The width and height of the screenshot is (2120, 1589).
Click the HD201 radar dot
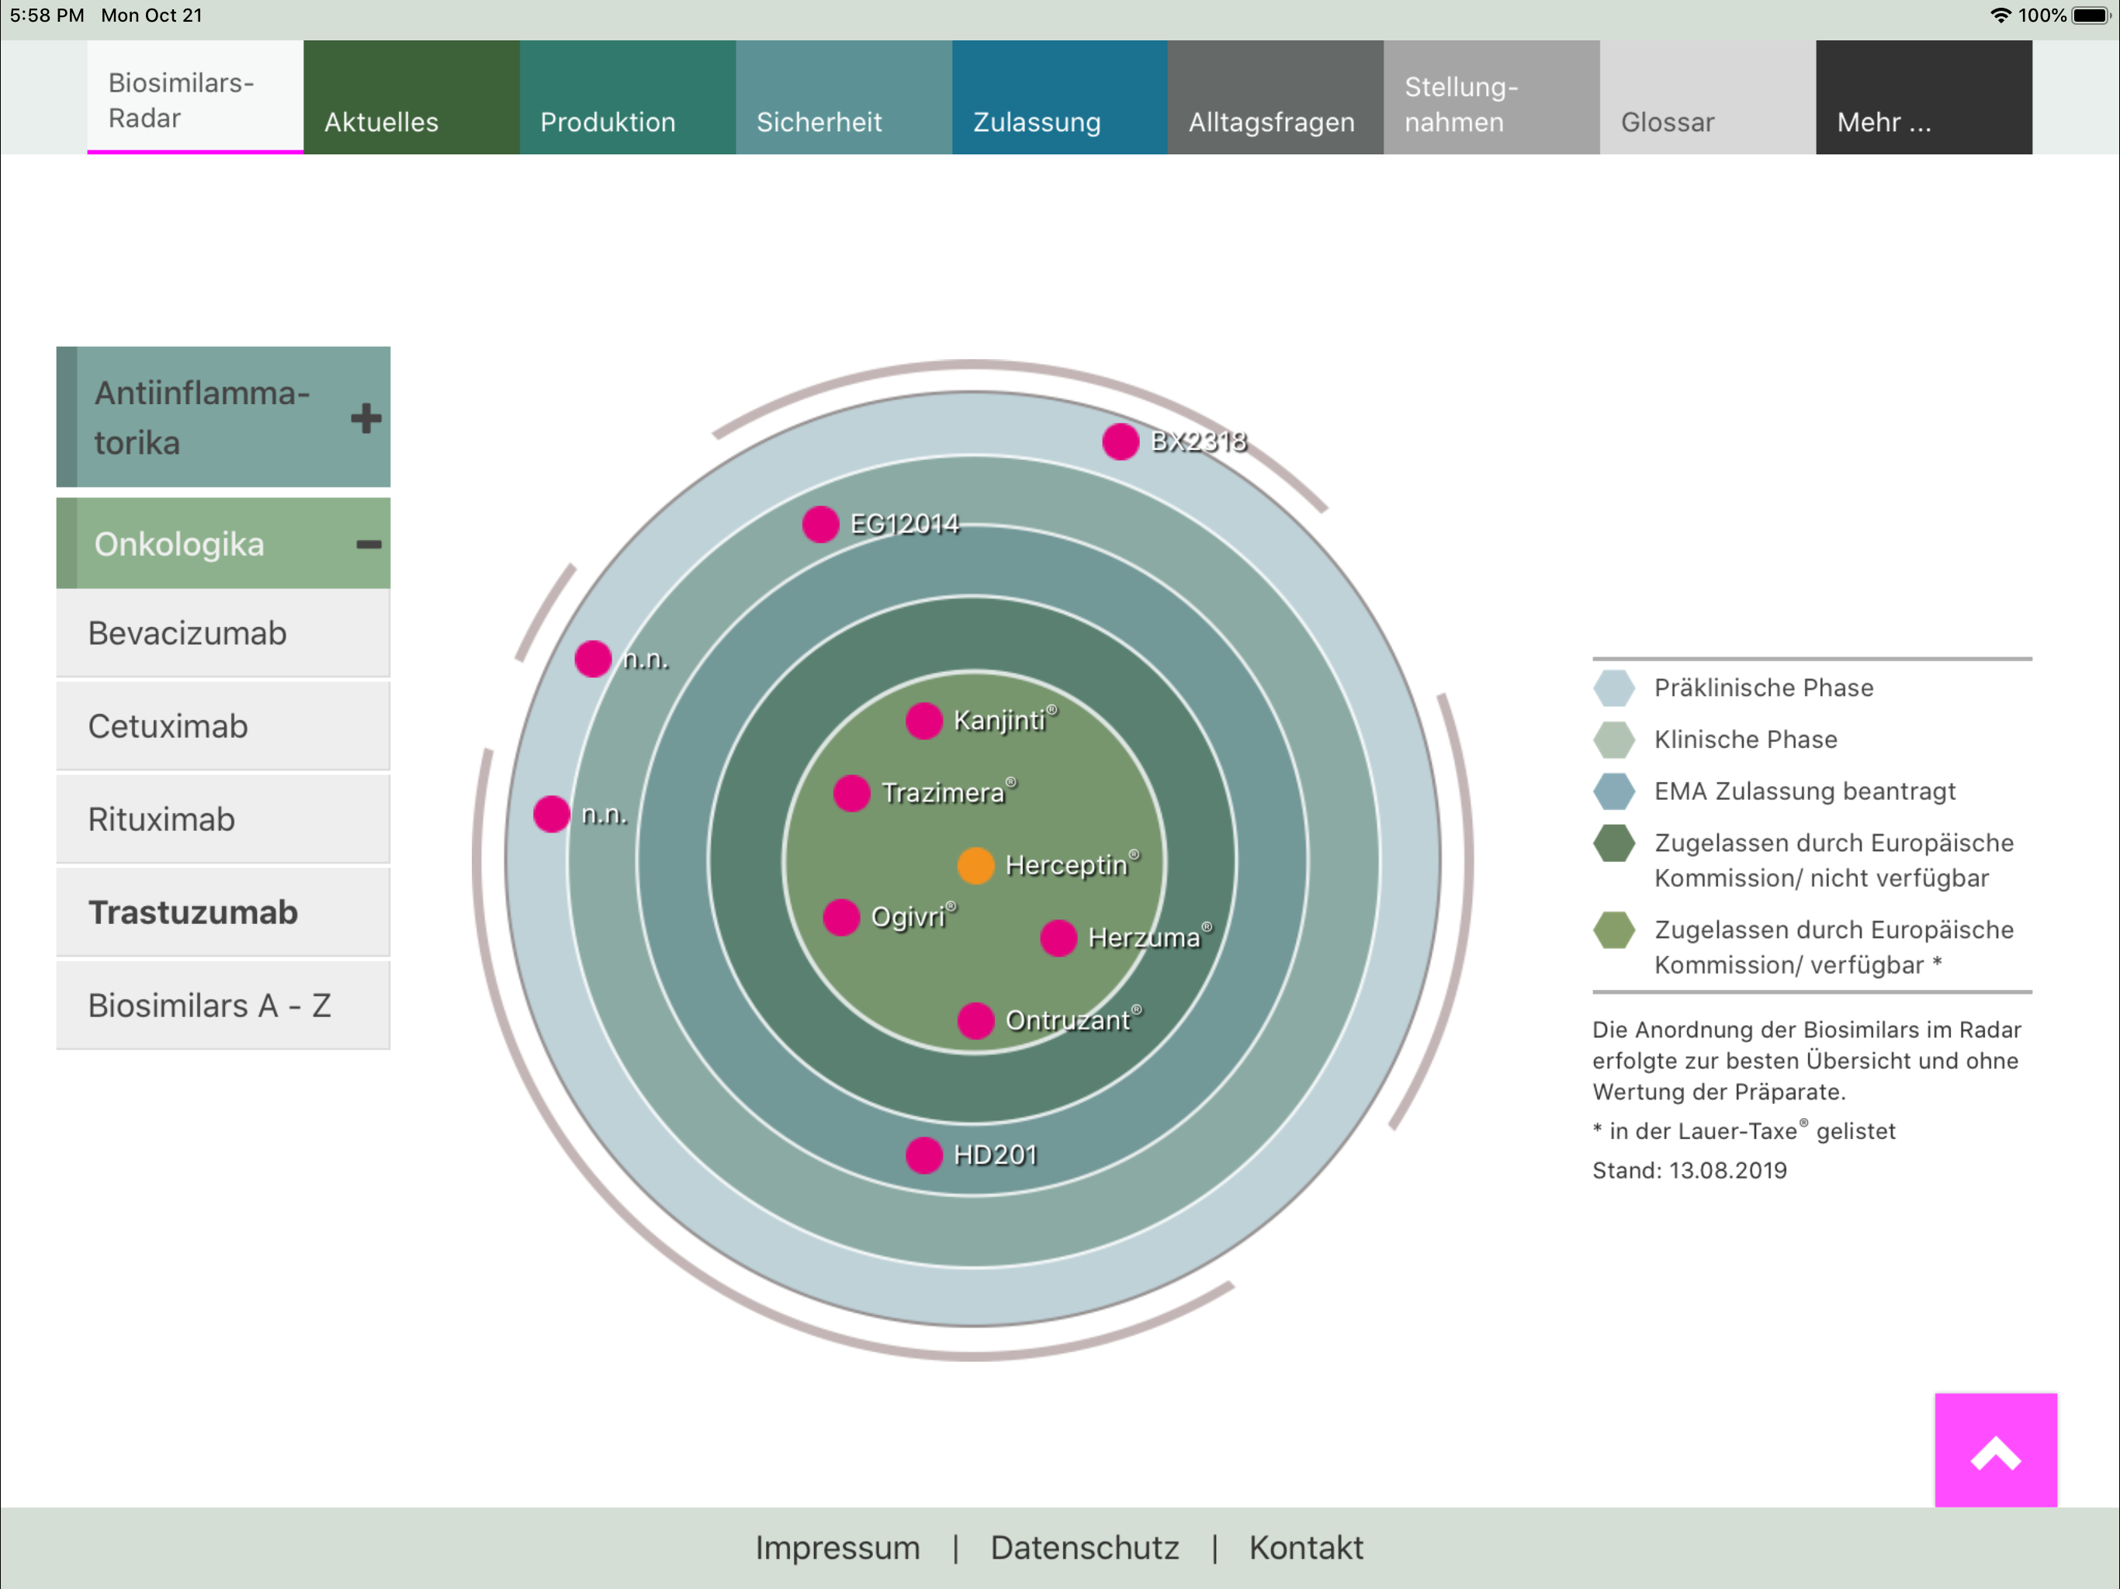(924, 1155)
